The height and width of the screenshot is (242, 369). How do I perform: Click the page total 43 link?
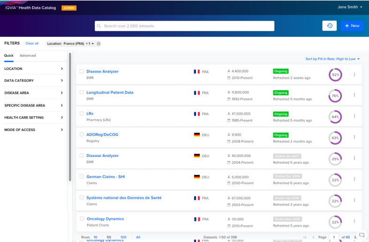[347, 237]
